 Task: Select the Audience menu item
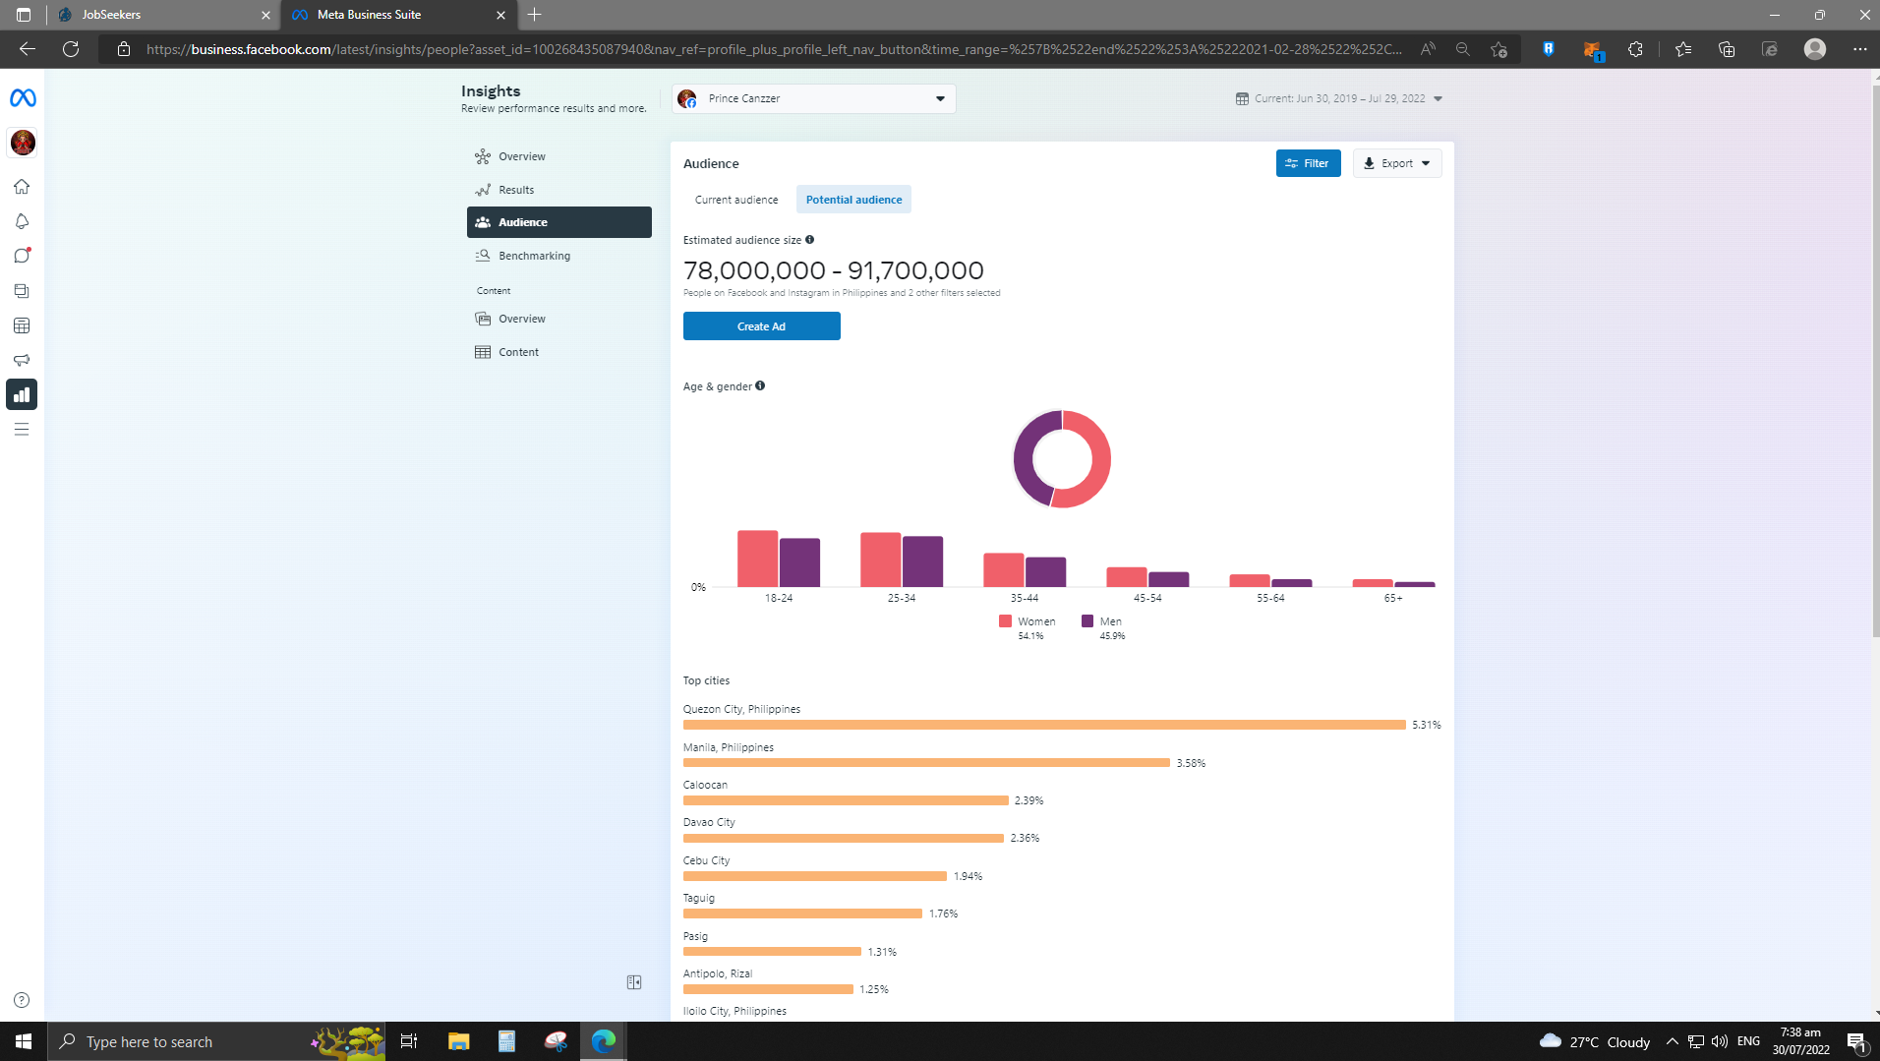click(x=558, y=222)
